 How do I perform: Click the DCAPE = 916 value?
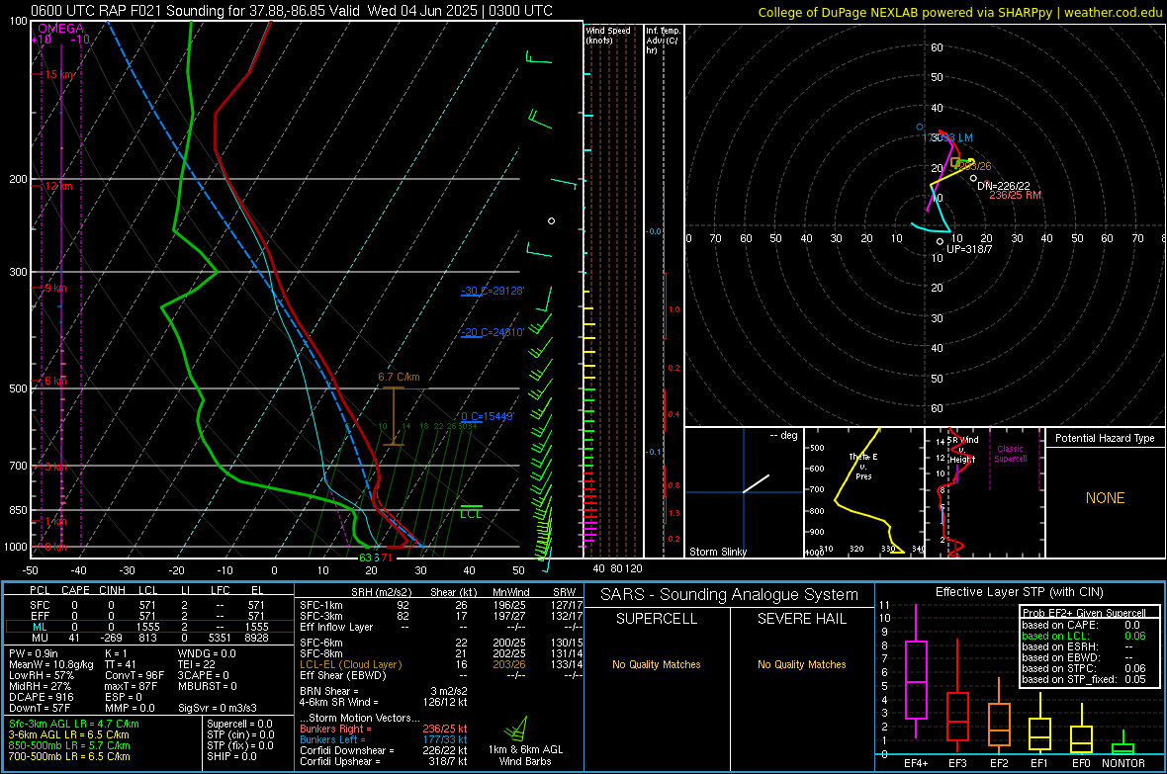coord(41,697)
